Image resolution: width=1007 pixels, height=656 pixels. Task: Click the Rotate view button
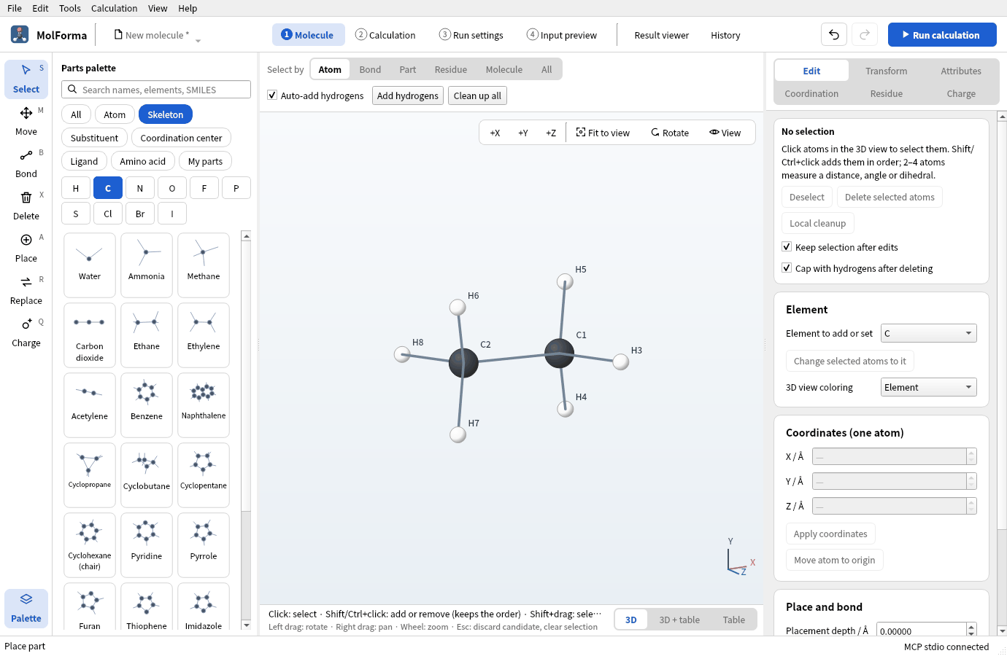click(670, 133)
